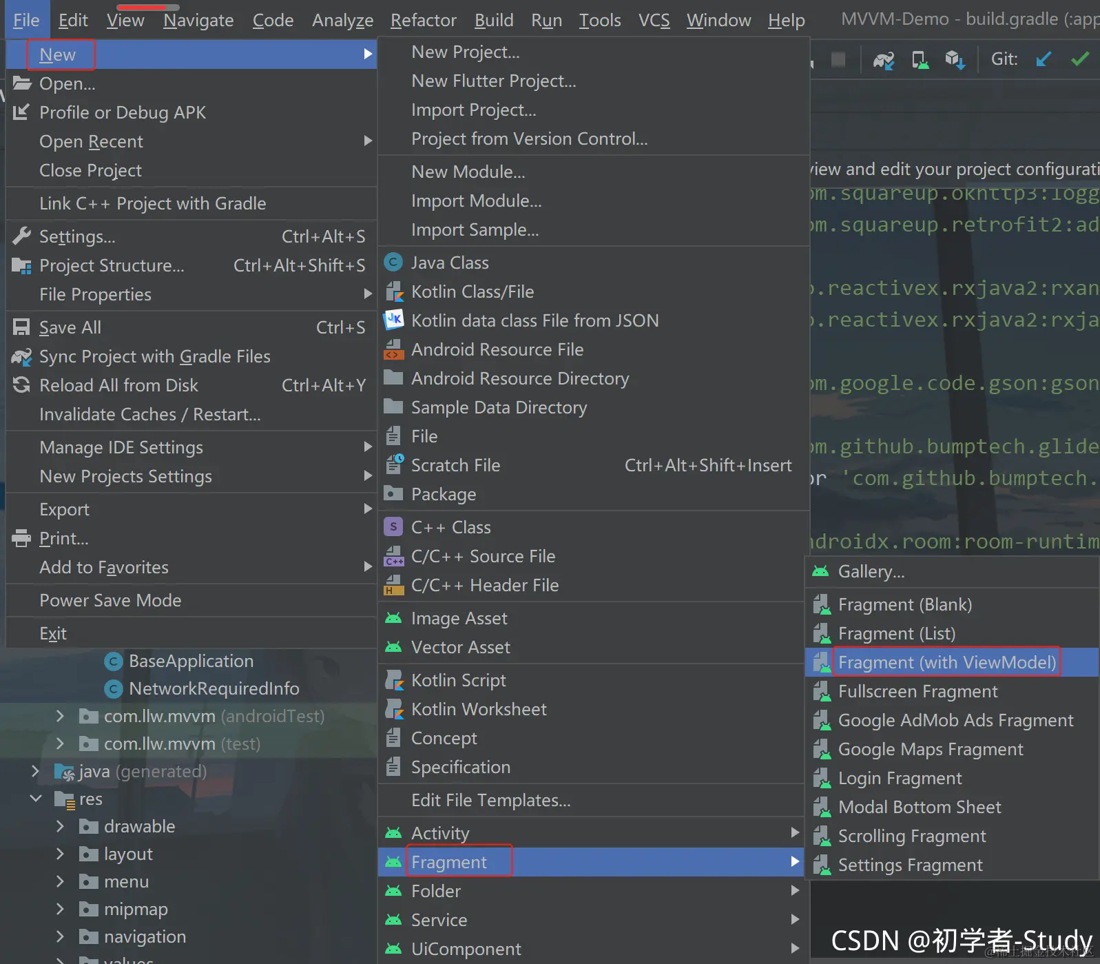1100x964 pixels.
Task: Expand the File Properties submenu arrow
Action: [368, 294]
